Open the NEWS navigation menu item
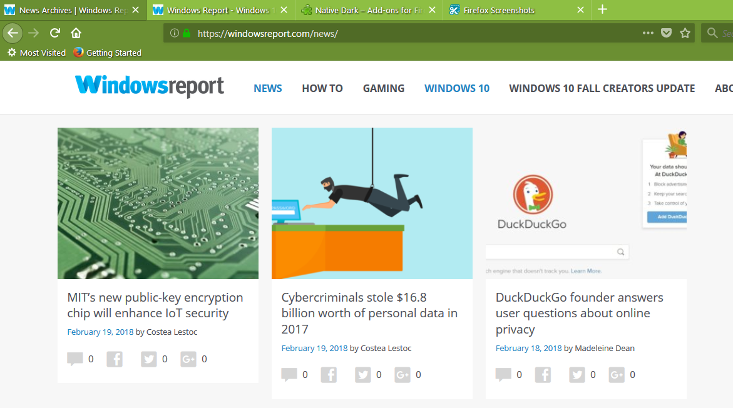Screen dimensions: 733x408 click(x=268, y=88)
